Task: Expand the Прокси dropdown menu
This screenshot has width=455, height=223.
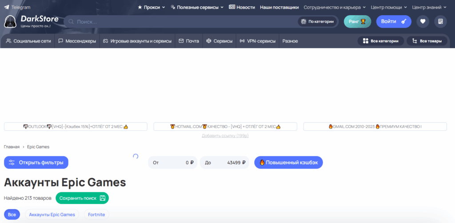Action: (151, 7)
